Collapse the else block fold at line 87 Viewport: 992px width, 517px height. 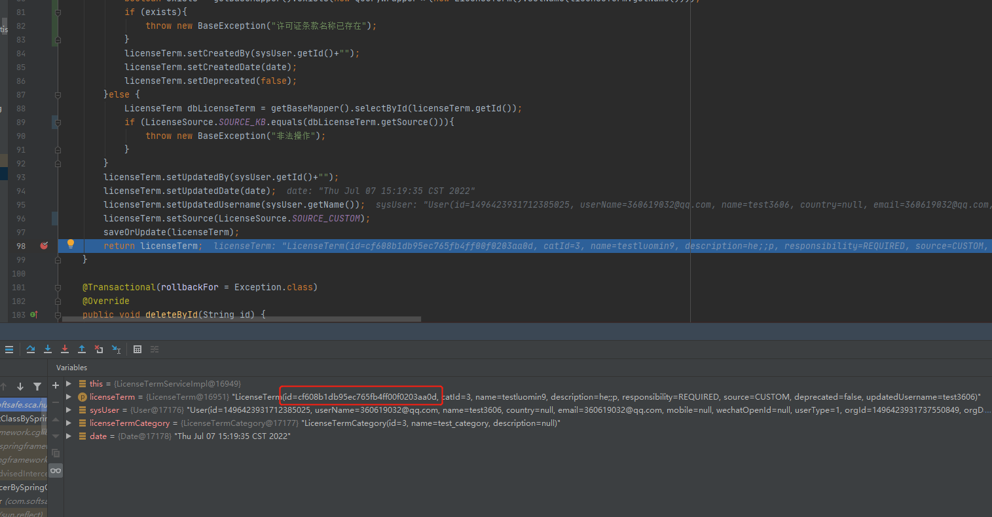(58, 94)
